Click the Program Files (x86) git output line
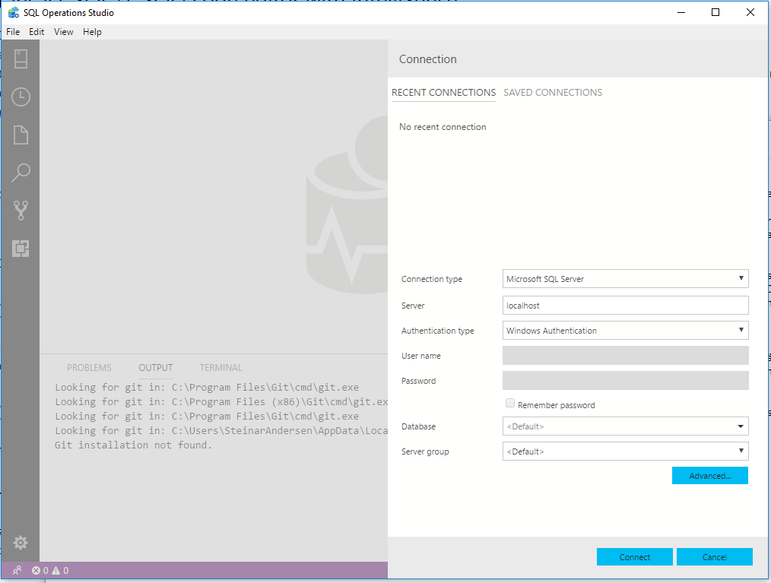Screen dimensions: 771x583 pos(221,401)
